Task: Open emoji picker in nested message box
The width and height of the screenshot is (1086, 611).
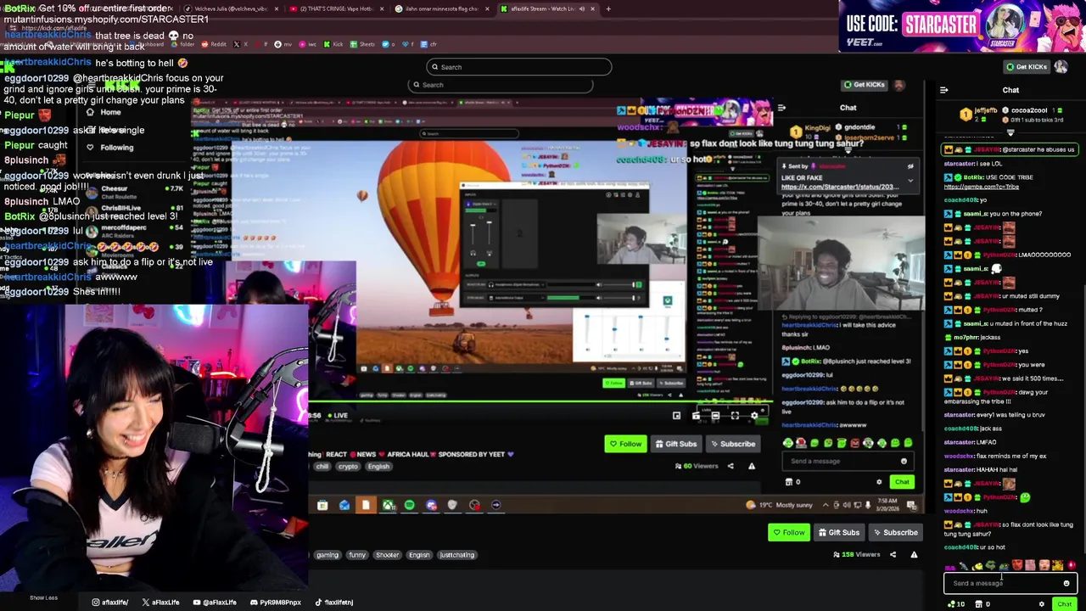Action: pos(904,462)
